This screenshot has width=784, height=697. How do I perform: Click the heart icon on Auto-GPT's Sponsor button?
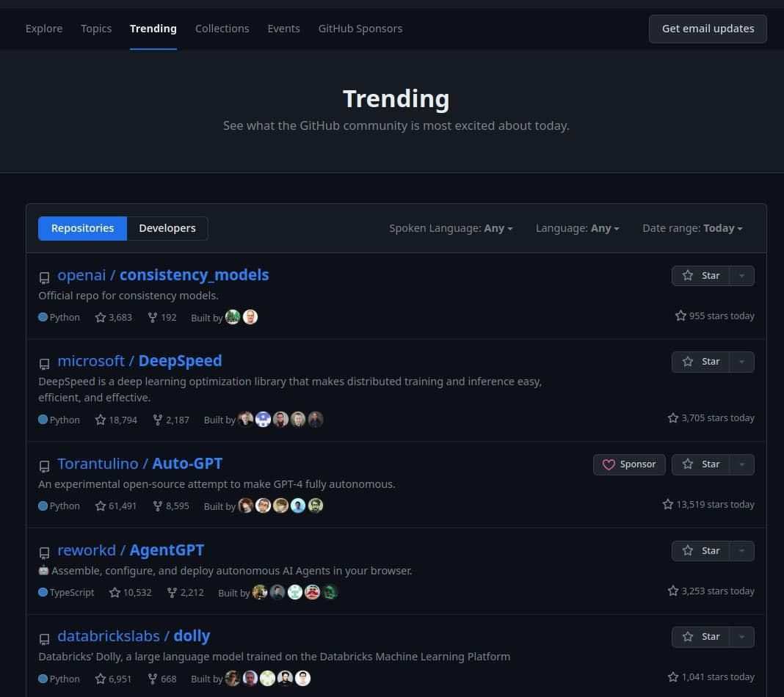(609, 464)
